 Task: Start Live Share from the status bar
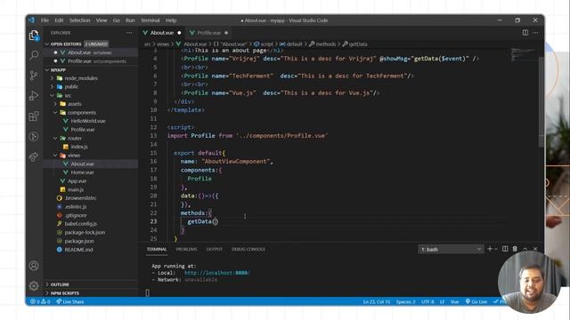69,301
